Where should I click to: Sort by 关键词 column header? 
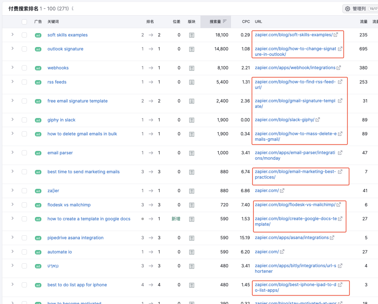pos(53,21)
